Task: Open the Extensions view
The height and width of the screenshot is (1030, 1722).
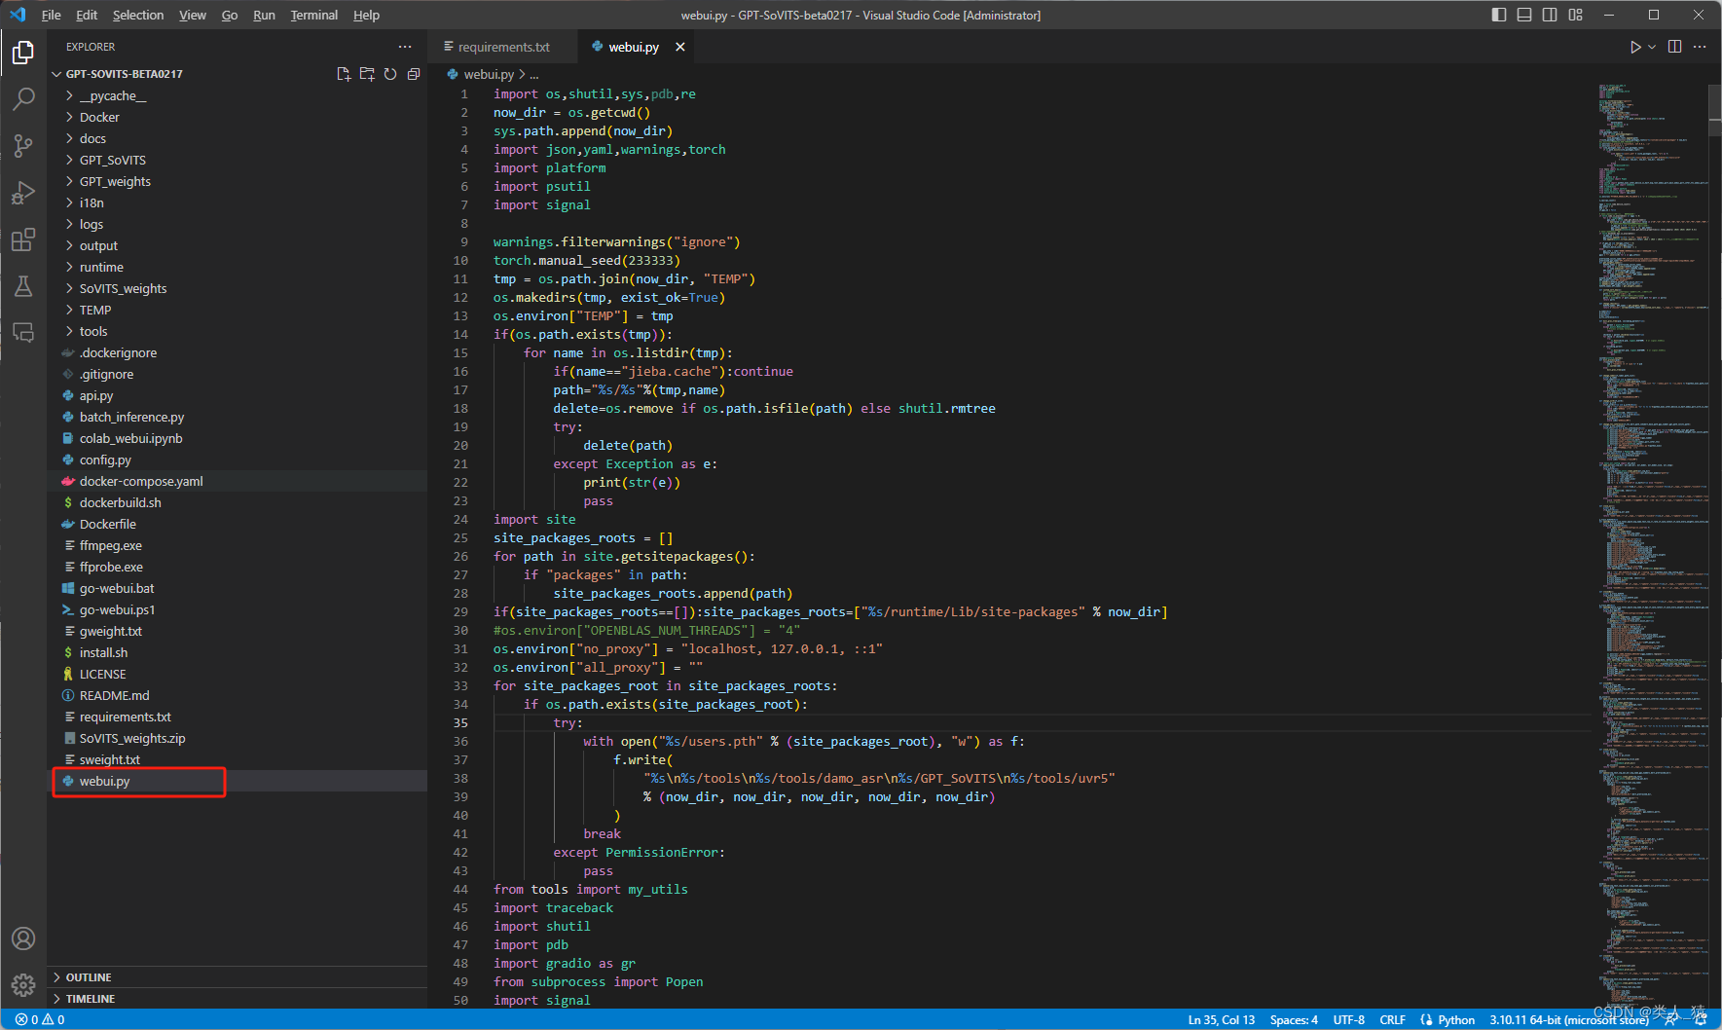Action: tap(23, 239)
